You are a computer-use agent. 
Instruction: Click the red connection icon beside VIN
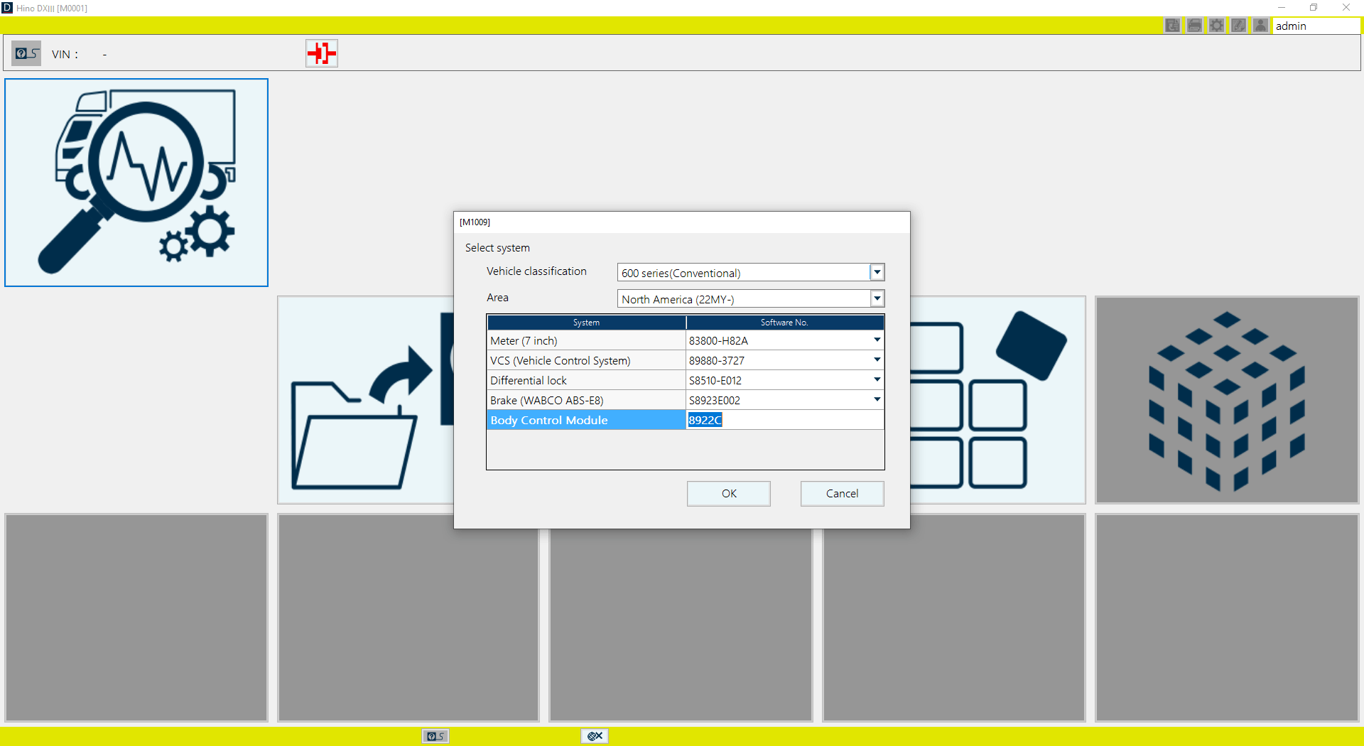321,53
